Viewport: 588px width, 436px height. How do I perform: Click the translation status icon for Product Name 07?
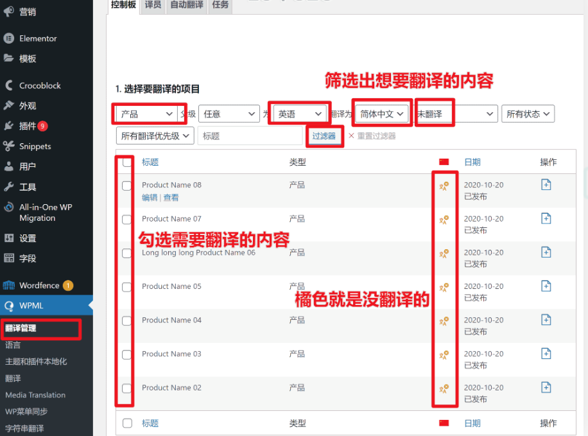[x=444, y=220]
